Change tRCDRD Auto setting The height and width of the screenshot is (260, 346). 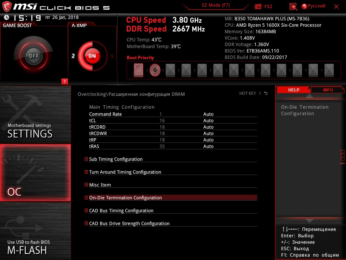[x=208, y=127]
